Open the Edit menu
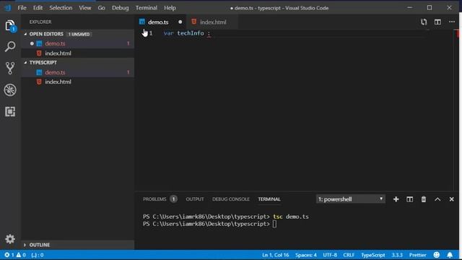The image size is (462, 260). [x=38, y=8]
